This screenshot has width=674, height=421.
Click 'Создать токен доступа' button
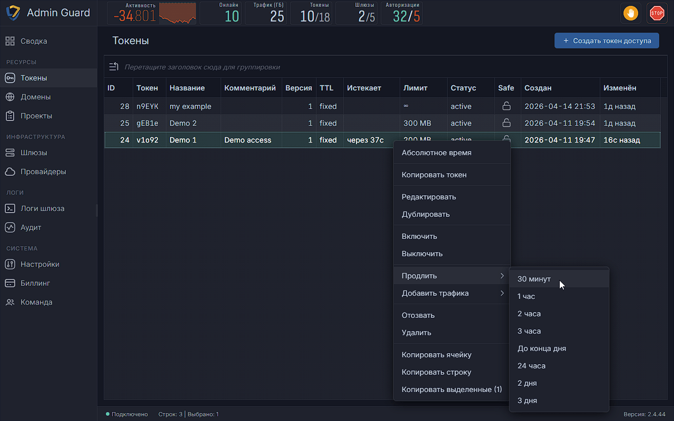coord(607,41)
